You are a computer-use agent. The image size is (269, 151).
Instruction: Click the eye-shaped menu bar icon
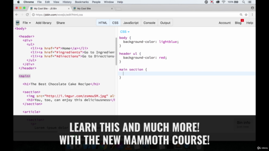click(218, 2)
